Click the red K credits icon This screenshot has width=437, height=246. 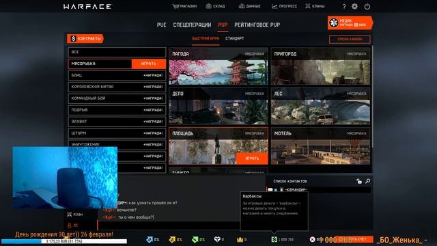313,239
